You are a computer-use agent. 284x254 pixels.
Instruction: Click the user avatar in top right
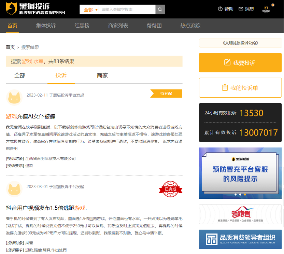click(266, 10)
